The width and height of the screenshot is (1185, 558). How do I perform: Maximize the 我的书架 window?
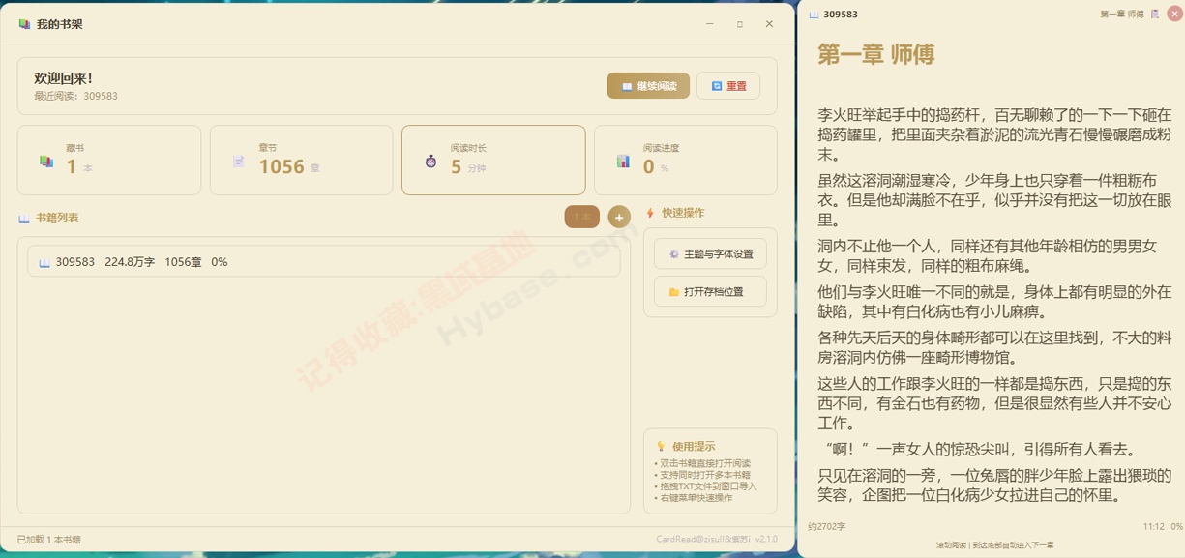tap(740, 24)
